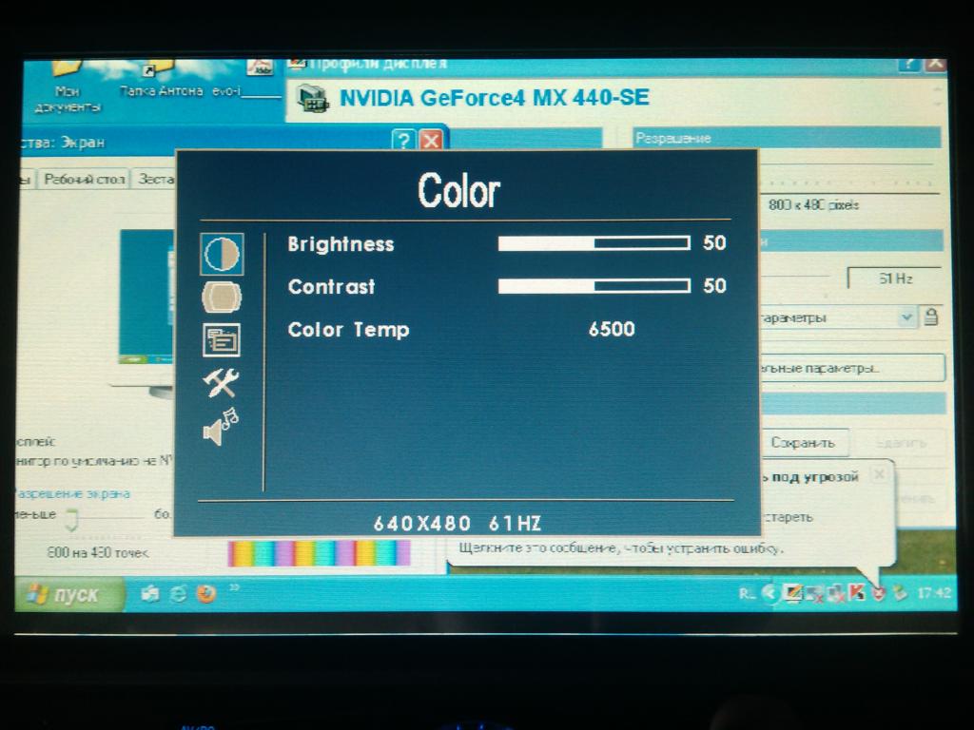Click the 61 Hz refresh rate field
The image size is (974, 730).
(x=894, y=279)
